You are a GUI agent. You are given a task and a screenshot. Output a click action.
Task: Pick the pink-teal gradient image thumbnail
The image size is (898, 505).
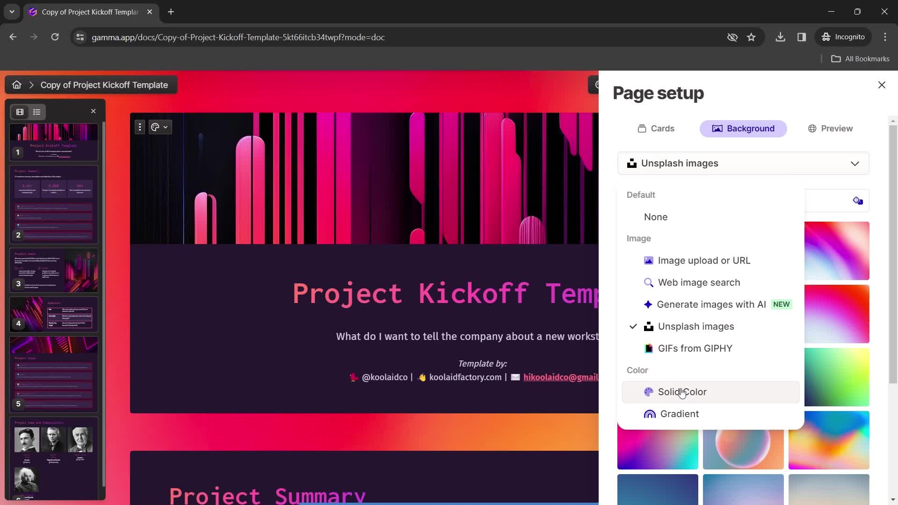[658, 449]
